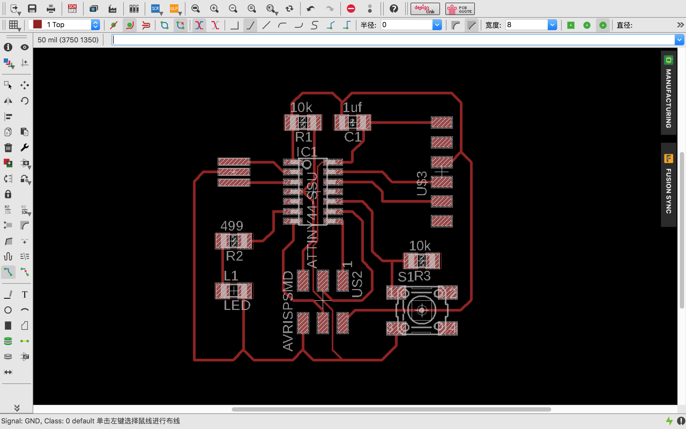Select the Route airwire tool
Screen dimensions: 686x429
tap(8, 272)
